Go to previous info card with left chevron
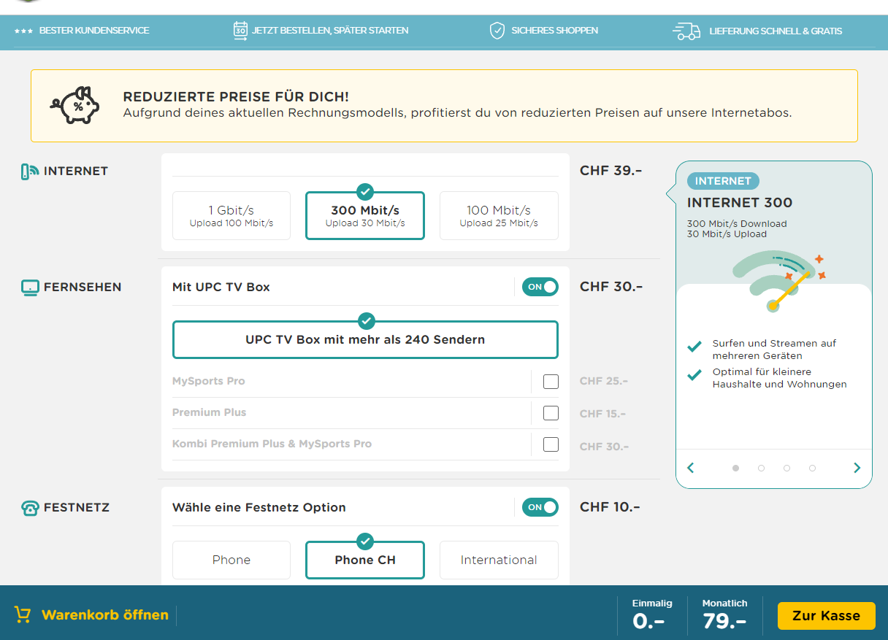888x640 pixels. click(691, 469)
